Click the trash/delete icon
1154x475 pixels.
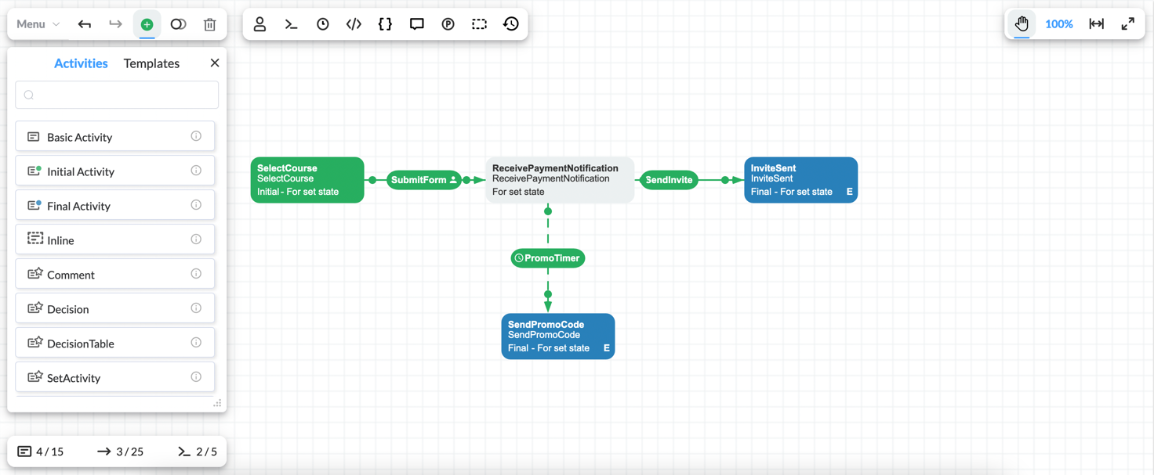click(209, 23)
